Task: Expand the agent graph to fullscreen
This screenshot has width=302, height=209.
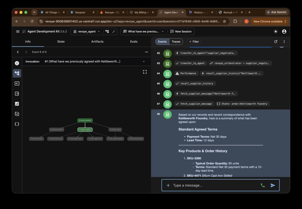Action: pos(145,72)
